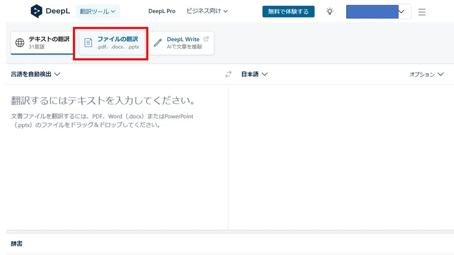
Task: Expand the ビジネス向け menu
Action: tap(207, 11)
